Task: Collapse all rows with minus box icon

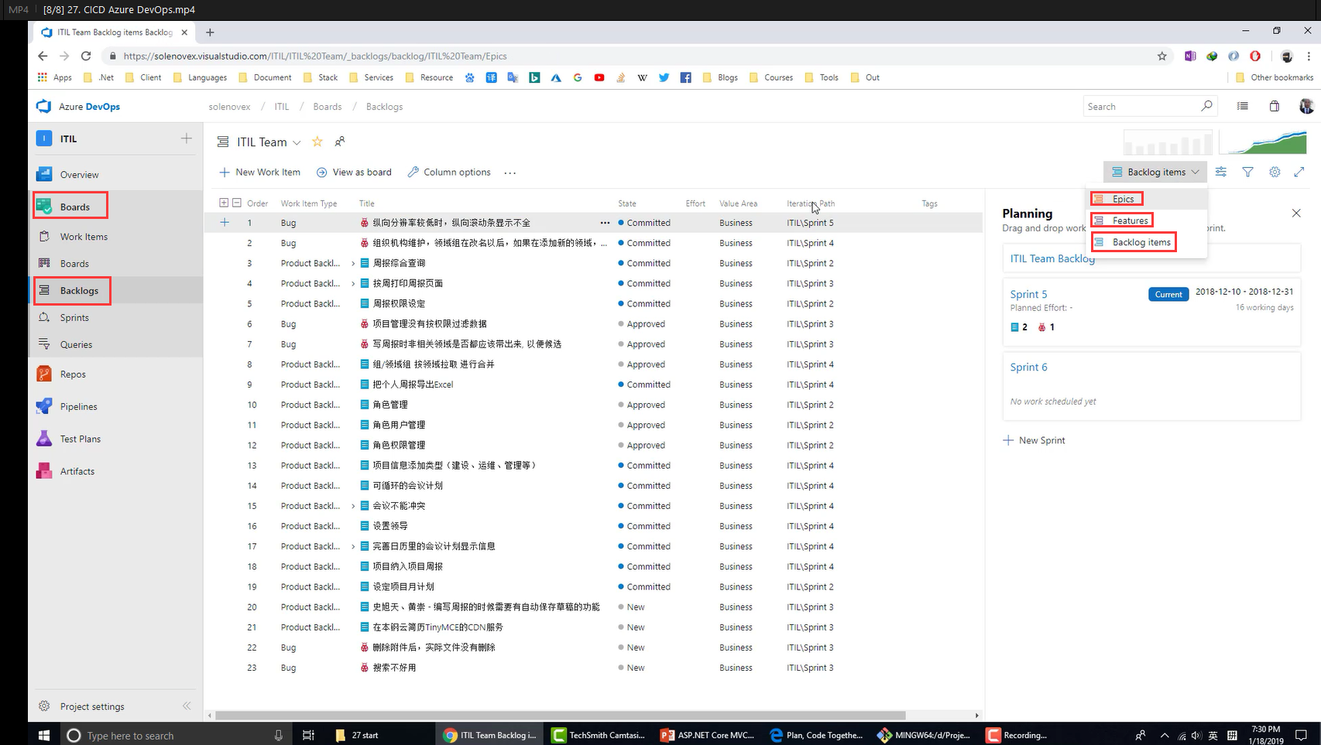Action: (237, 203)
